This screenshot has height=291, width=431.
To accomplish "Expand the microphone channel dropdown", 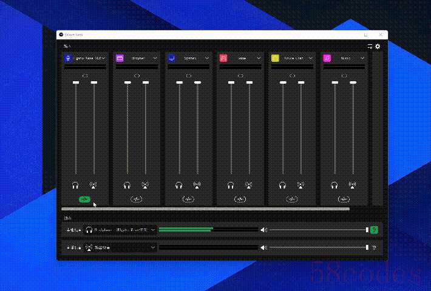I will (x=104, y=58).
